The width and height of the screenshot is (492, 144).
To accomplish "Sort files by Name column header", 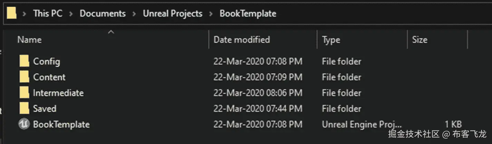I will [x=29, y=40].
